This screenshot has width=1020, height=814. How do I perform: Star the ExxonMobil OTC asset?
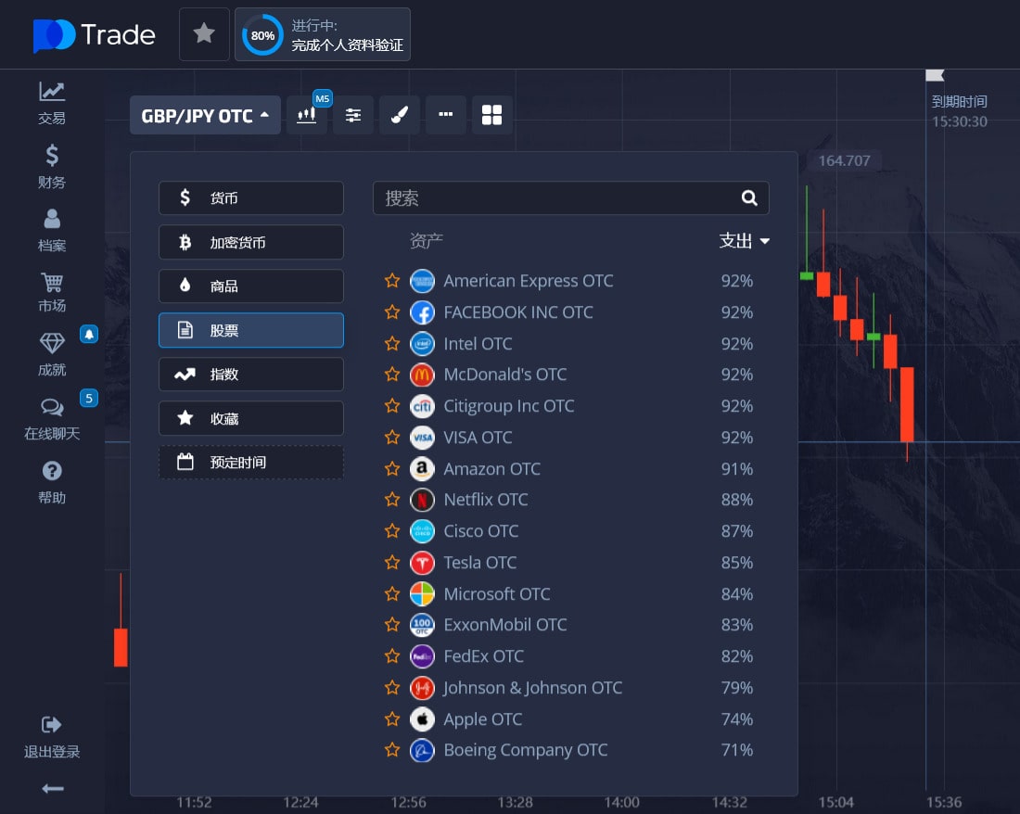pos(392,625)
